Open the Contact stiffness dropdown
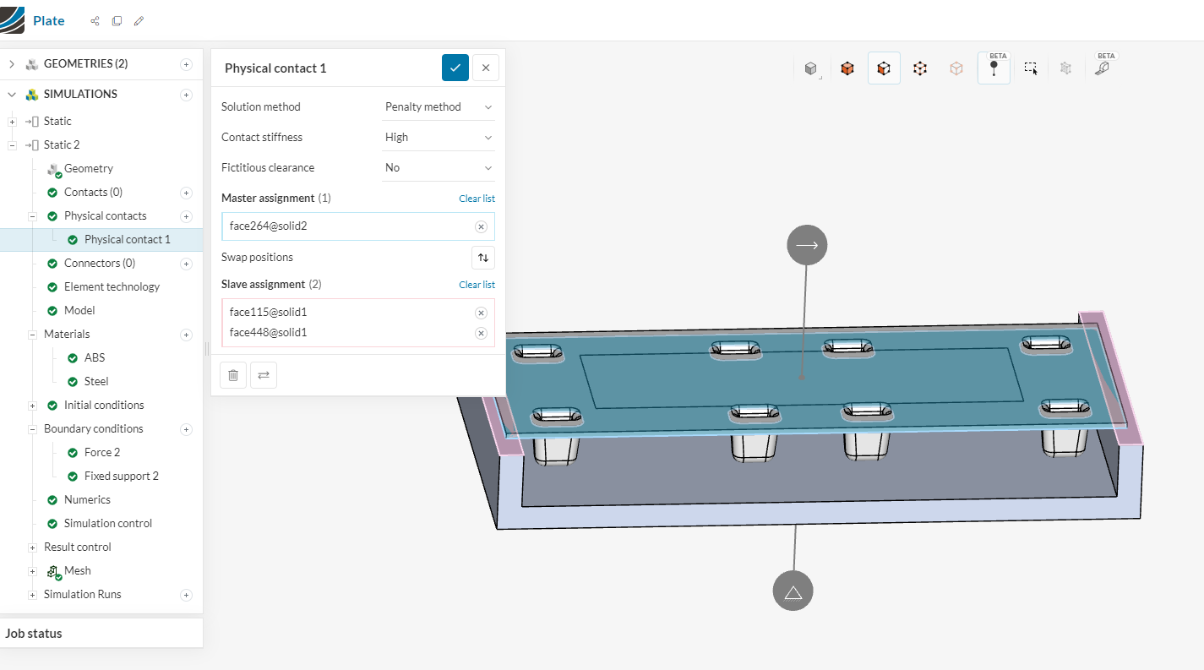1204x670 pixels. click(438, 138)
